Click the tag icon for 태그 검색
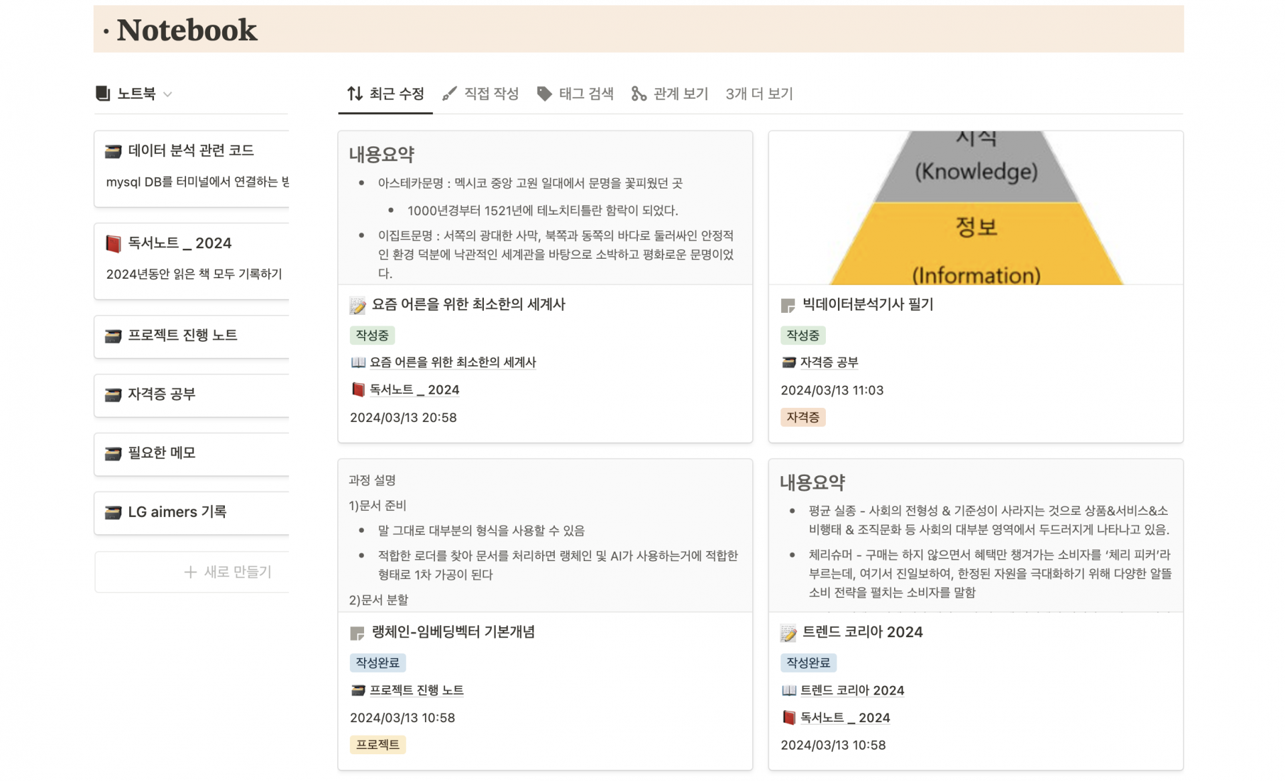This screenshot has width=1285, height=781. click(x=544, y=94)
